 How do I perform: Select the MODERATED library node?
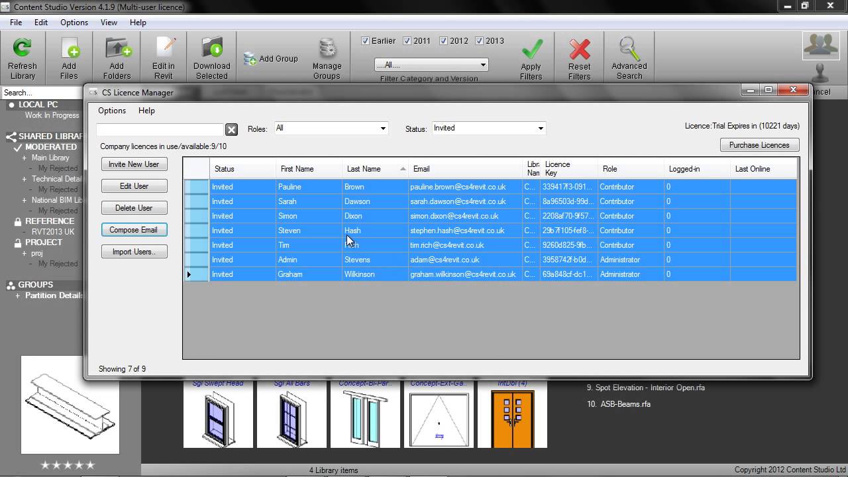click(x=51, y=147)
